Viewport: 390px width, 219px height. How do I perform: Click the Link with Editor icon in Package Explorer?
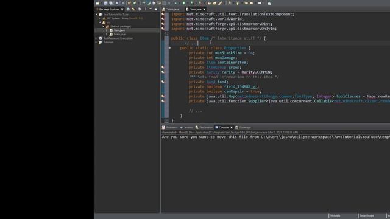point(133,9)
